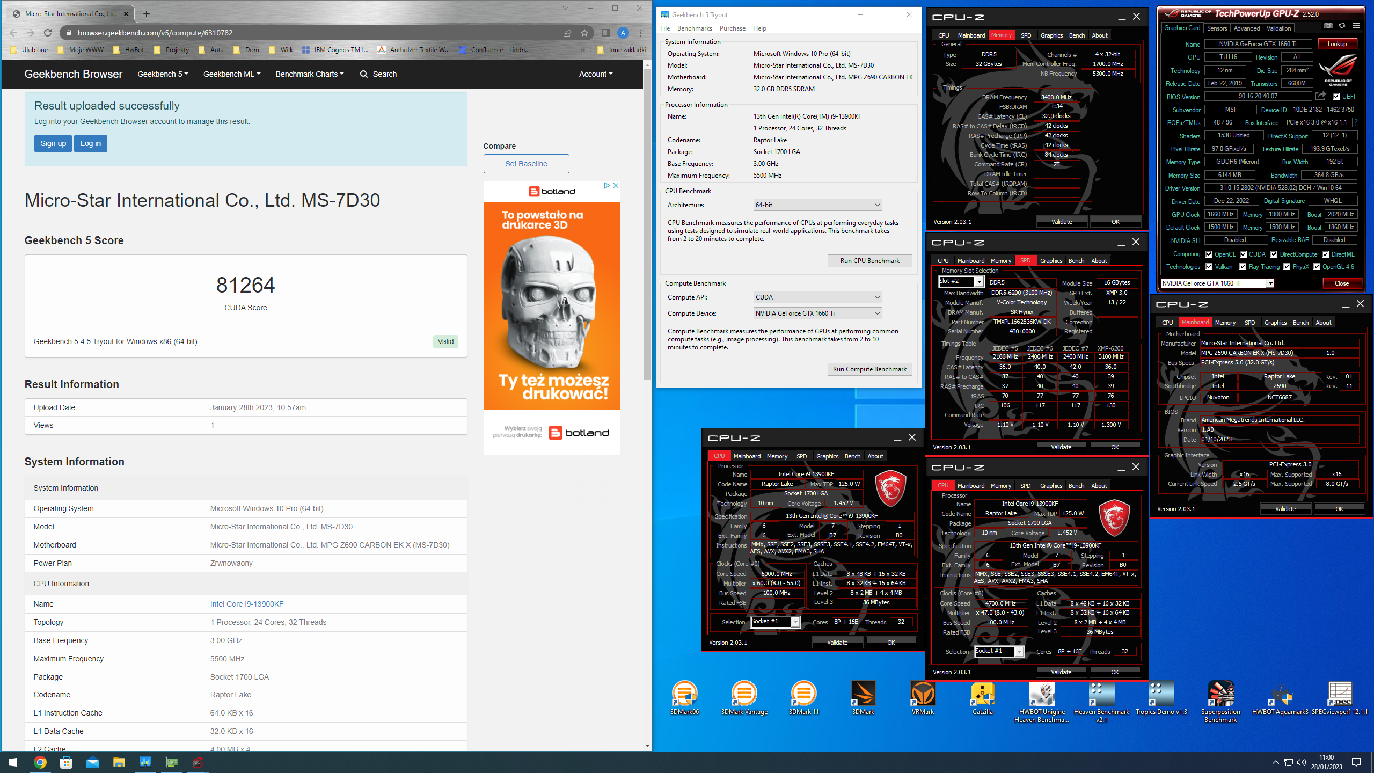Open the Help menu in Geekbench 5

pos(759,28)
